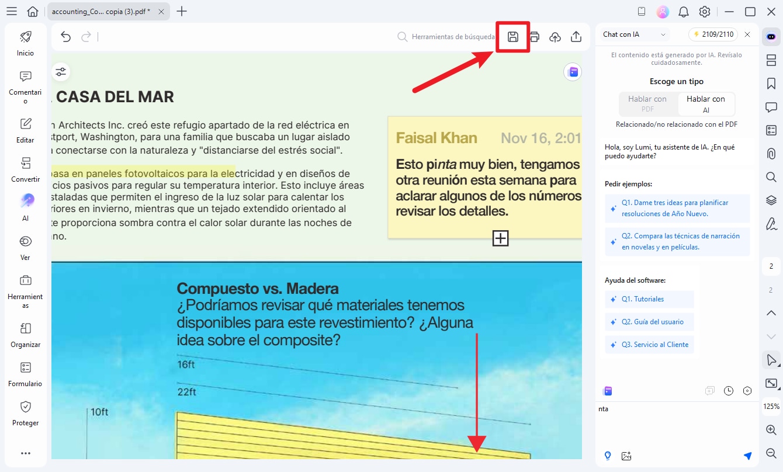Click the Save (floppy disk) icon
This screenshot has width=783, height=472.
pyautogui.click(x=512, y=37)
